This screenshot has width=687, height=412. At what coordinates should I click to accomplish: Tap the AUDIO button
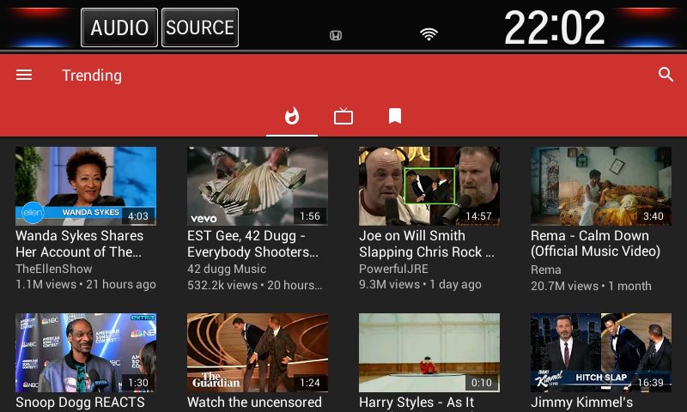pyautogui.click(x=119, y=27)
